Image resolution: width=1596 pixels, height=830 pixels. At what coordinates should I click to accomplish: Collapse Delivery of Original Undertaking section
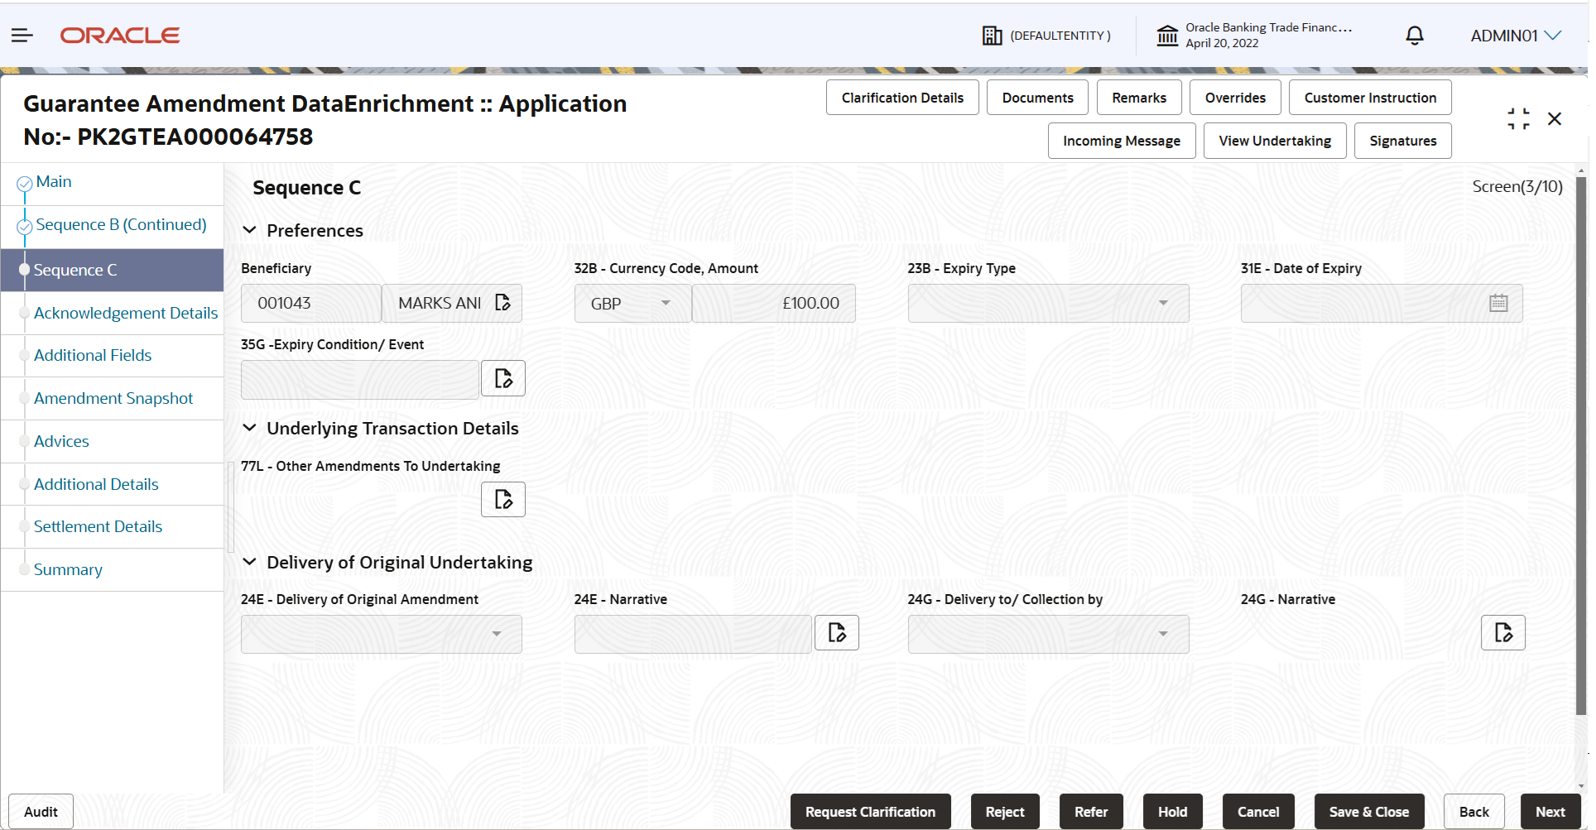pyautogui.click(x=249, y=562)
